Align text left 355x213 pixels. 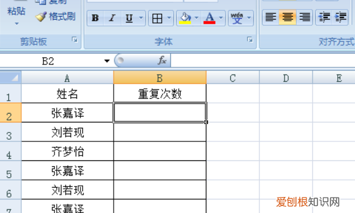point(271,17)
